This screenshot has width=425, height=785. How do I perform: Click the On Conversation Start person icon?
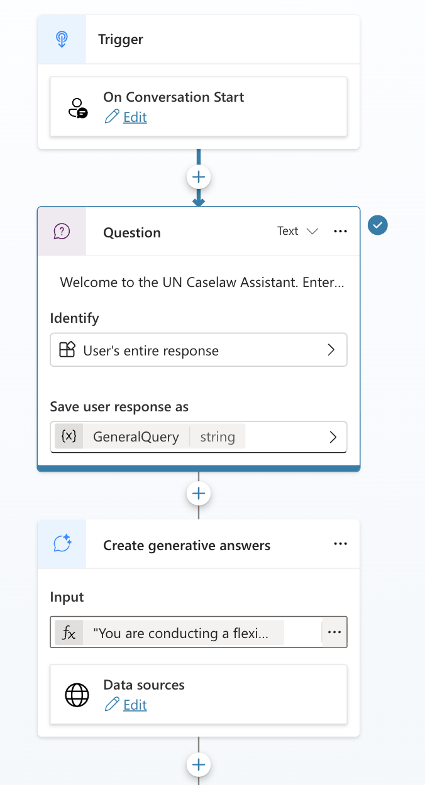[x=78, y=107]
